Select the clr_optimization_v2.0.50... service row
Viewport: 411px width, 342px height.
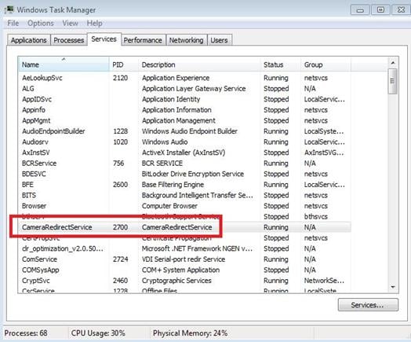point(185,248)
